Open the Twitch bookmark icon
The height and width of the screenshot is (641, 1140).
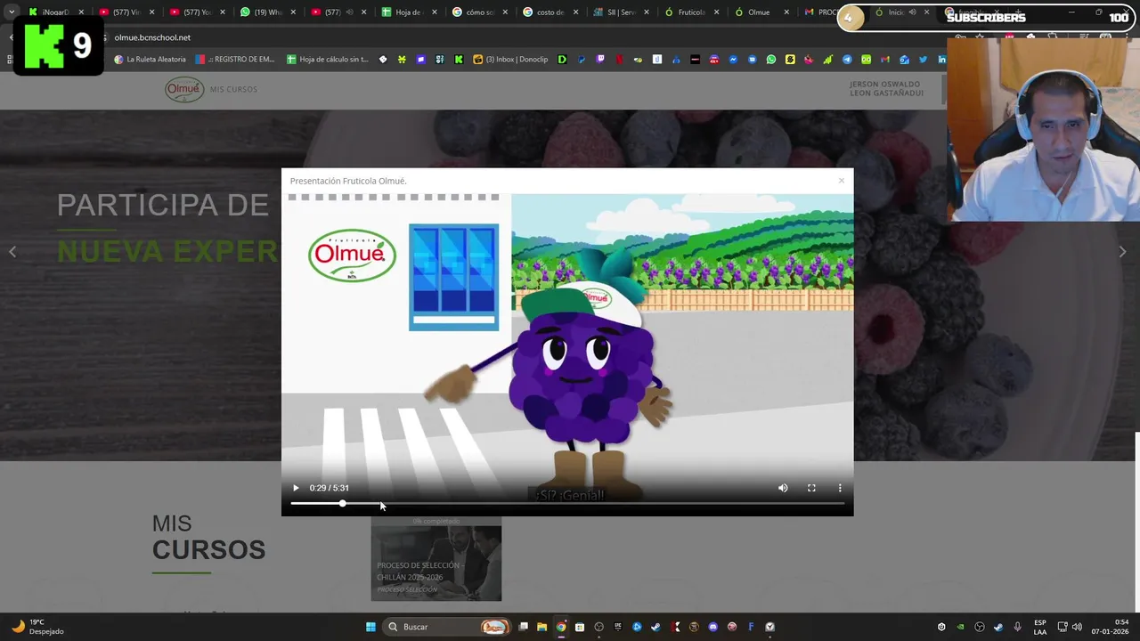tap(600, 60)
